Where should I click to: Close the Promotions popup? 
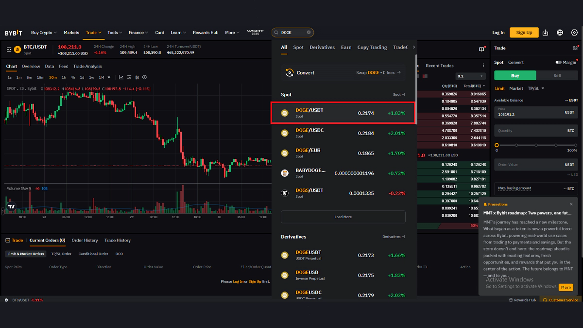click(571, 204)
